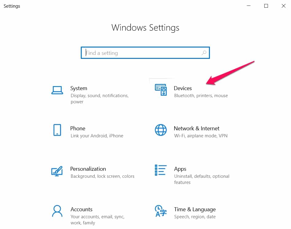The height and width of the screenshot is (229, 291).
Task: Close the Settings window
Action: [284, 6]
